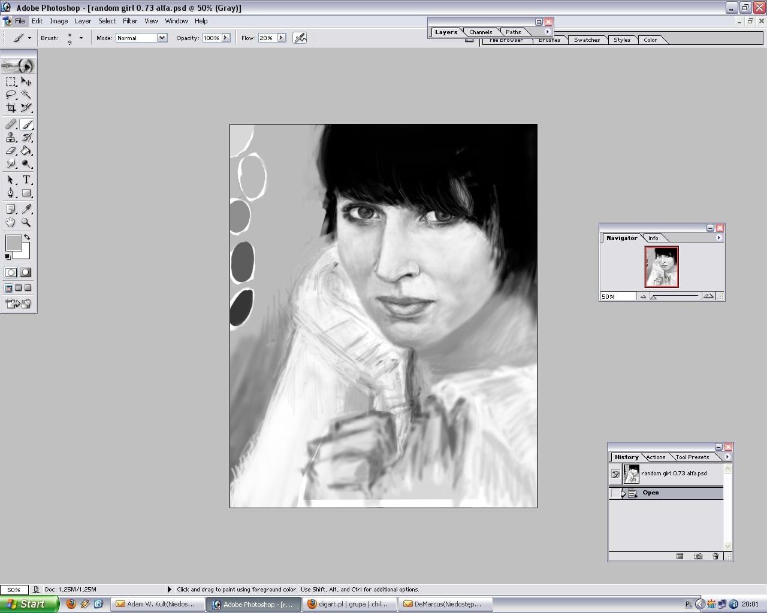
Task: Switch to the Actions tab
Action: tap(656, 457)
